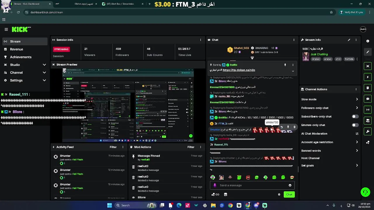The height and width of the screenshot is (210, 374).
Task: Open Mod Actions three-dot menu
Action: [200, 147]
